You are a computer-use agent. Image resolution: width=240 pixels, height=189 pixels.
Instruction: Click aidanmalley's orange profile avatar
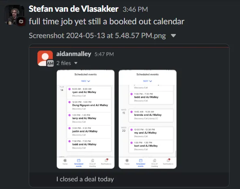tap(45, 58)
